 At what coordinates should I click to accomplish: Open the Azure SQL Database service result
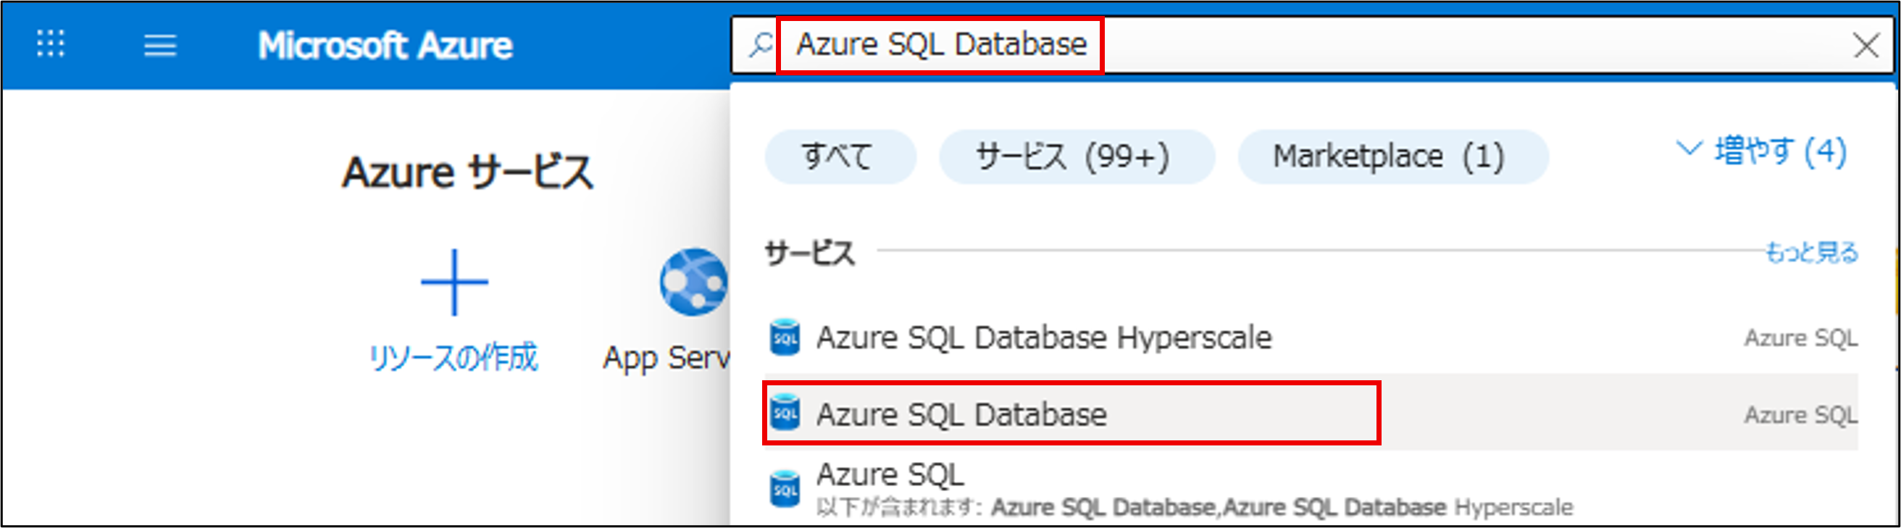click(961, 414)
